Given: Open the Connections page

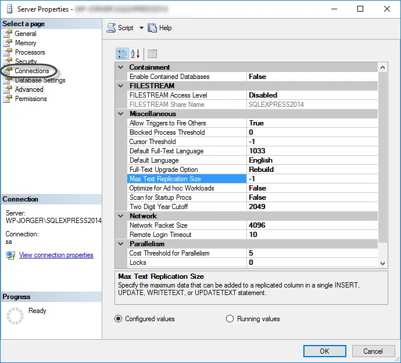Looking at the screenshot, I should pos(32,71).
